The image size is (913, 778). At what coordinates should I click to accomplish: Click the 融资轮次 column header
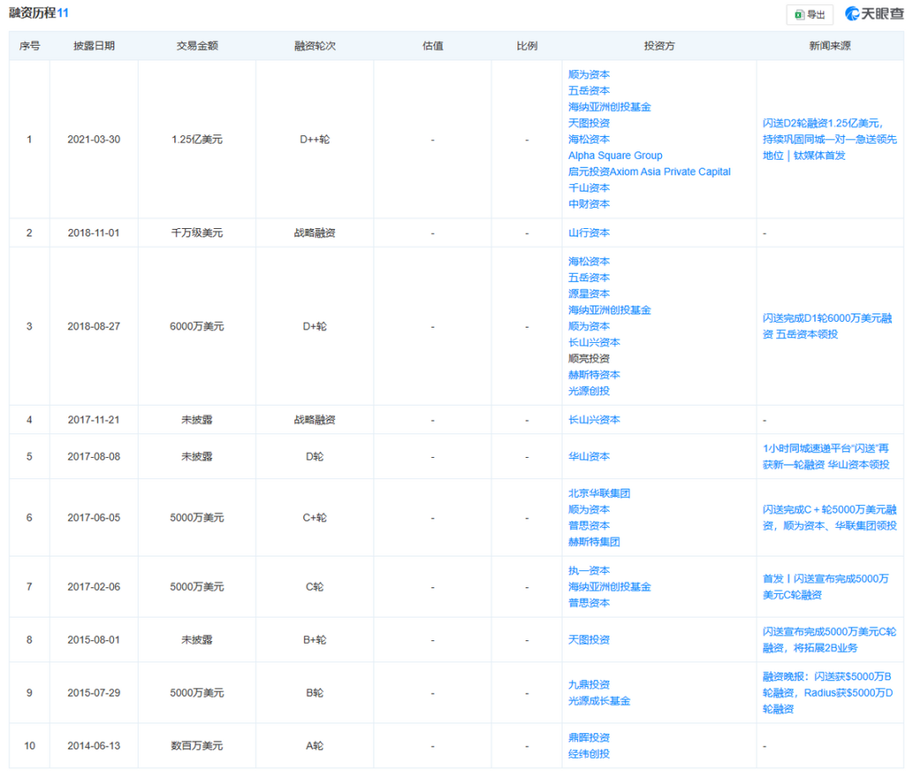point(315,46)
